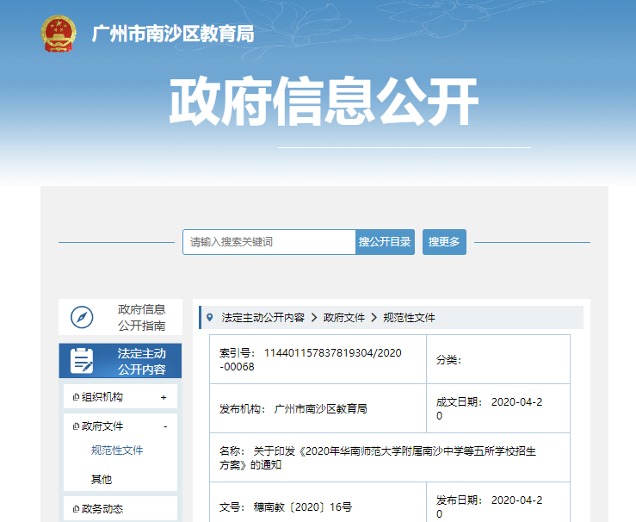Viewport: 636px width, 522px height.
Task: Click the 搜公开目录 button
Action: [386, 242]
